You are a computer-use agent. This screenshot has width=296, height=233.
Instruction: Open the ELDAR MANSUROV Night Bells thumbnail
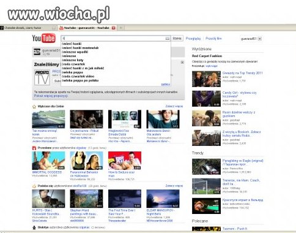tap(163, 199)
